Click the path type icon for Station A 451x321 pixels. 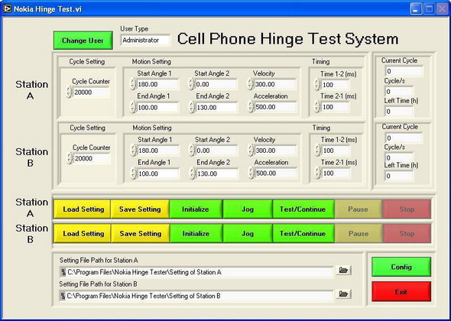tap(63, 272)
